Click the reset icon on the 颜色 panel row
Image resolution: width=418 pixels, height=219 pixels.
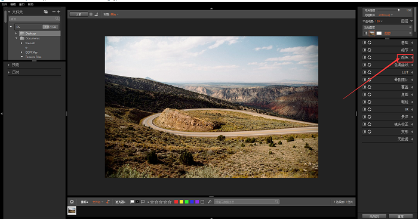(x=370, y=57)
